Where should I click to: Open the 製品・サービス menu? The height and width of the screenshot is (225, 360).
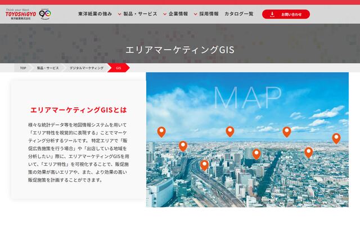click(x=140, y=14)
